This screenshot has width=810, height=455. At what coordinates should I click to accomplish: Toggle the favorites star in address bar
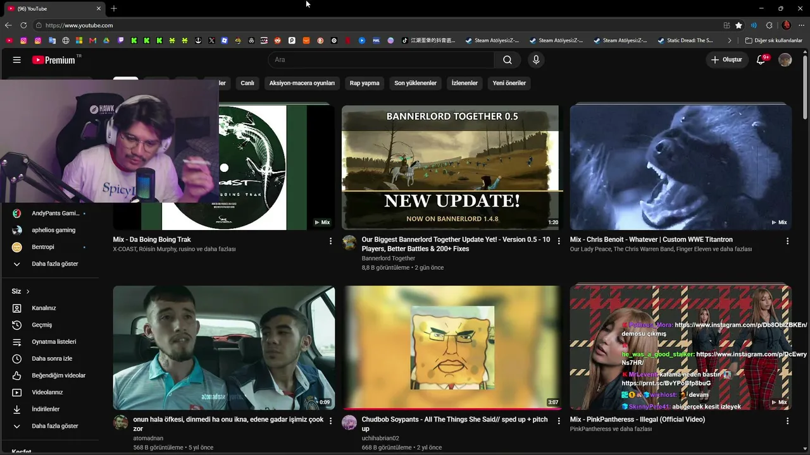coord(738,25)
